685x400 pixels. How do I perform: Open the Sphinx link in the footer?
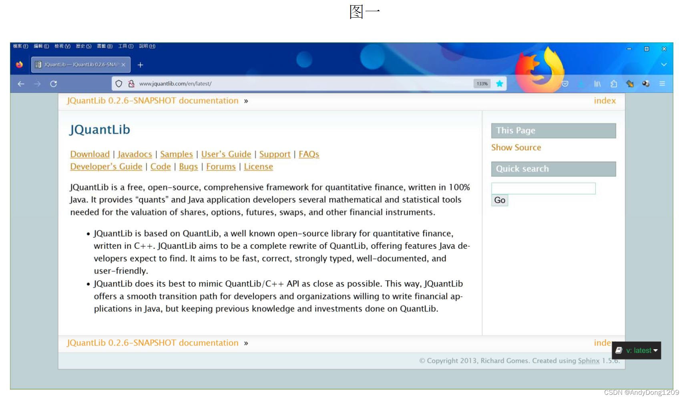pyautogui.click(x=589, y=361)
